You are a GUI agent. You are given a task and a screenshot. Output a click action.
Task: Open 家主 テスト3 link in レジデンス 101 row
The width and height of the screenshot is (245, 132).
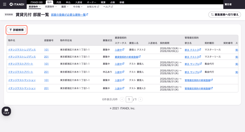(x=193, y=50)
